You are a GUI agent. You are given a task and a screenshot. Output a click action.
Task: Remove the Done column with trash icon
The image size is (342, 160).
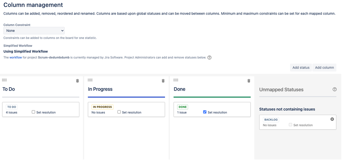(x=249, y=81)
